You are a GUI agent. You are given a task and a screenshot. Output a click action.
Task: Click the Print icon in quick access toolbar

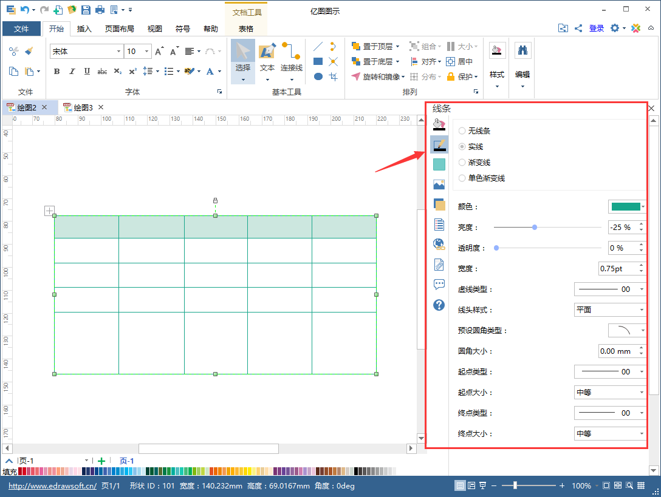click(100, 10)
